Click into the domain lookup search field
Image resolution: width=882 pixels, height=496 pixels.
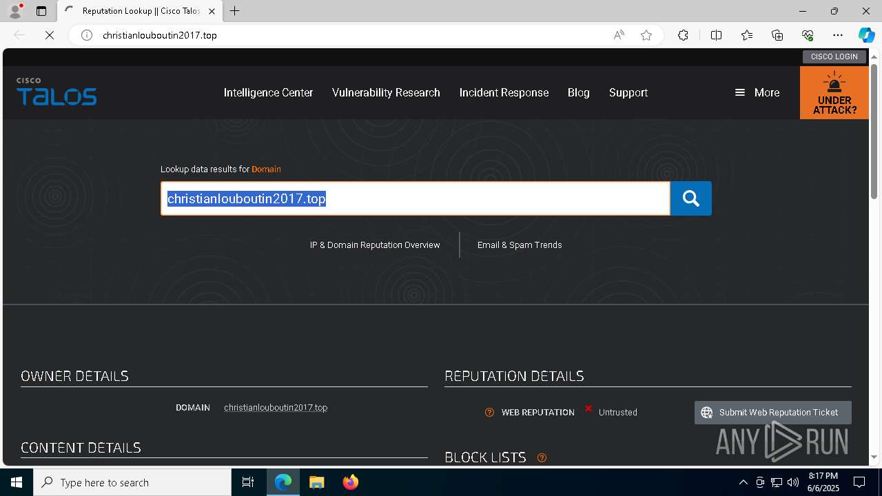(416, 198)
